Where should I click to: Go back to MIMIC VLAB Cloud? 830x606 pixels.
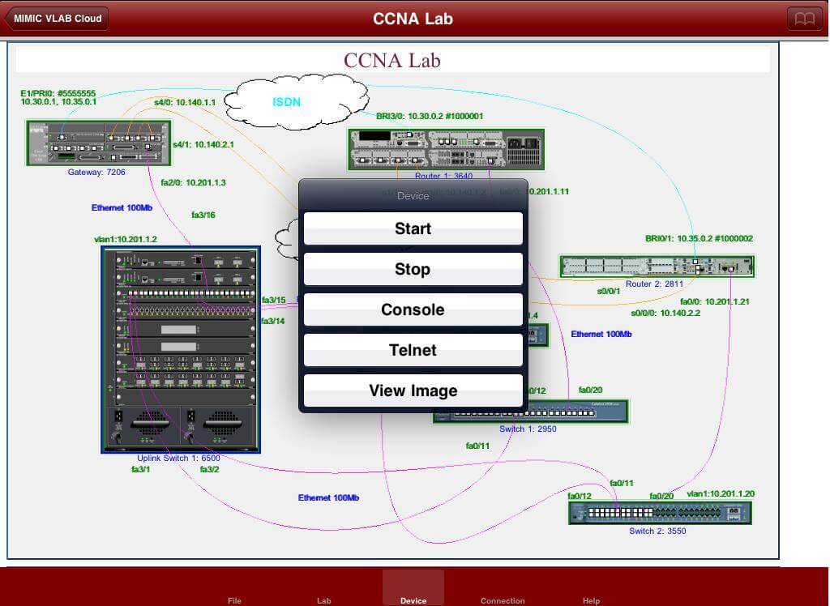pyautogui.click(x=57, y=19)
